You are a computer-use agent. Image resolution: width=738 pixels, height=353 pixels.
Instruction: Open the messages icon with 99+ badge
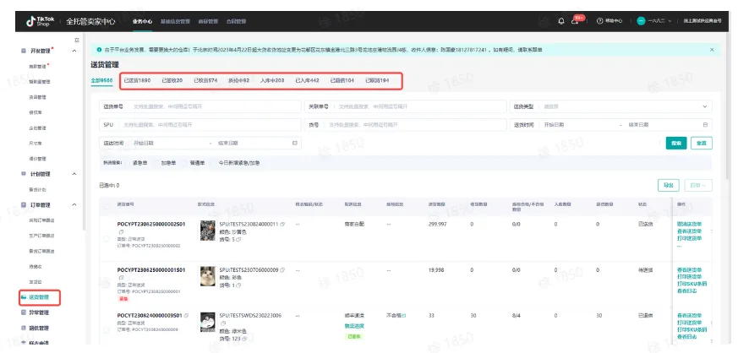(x=575, y=21)
